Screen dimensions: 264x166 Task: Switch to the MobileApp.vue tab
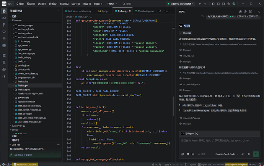(145, 11)
